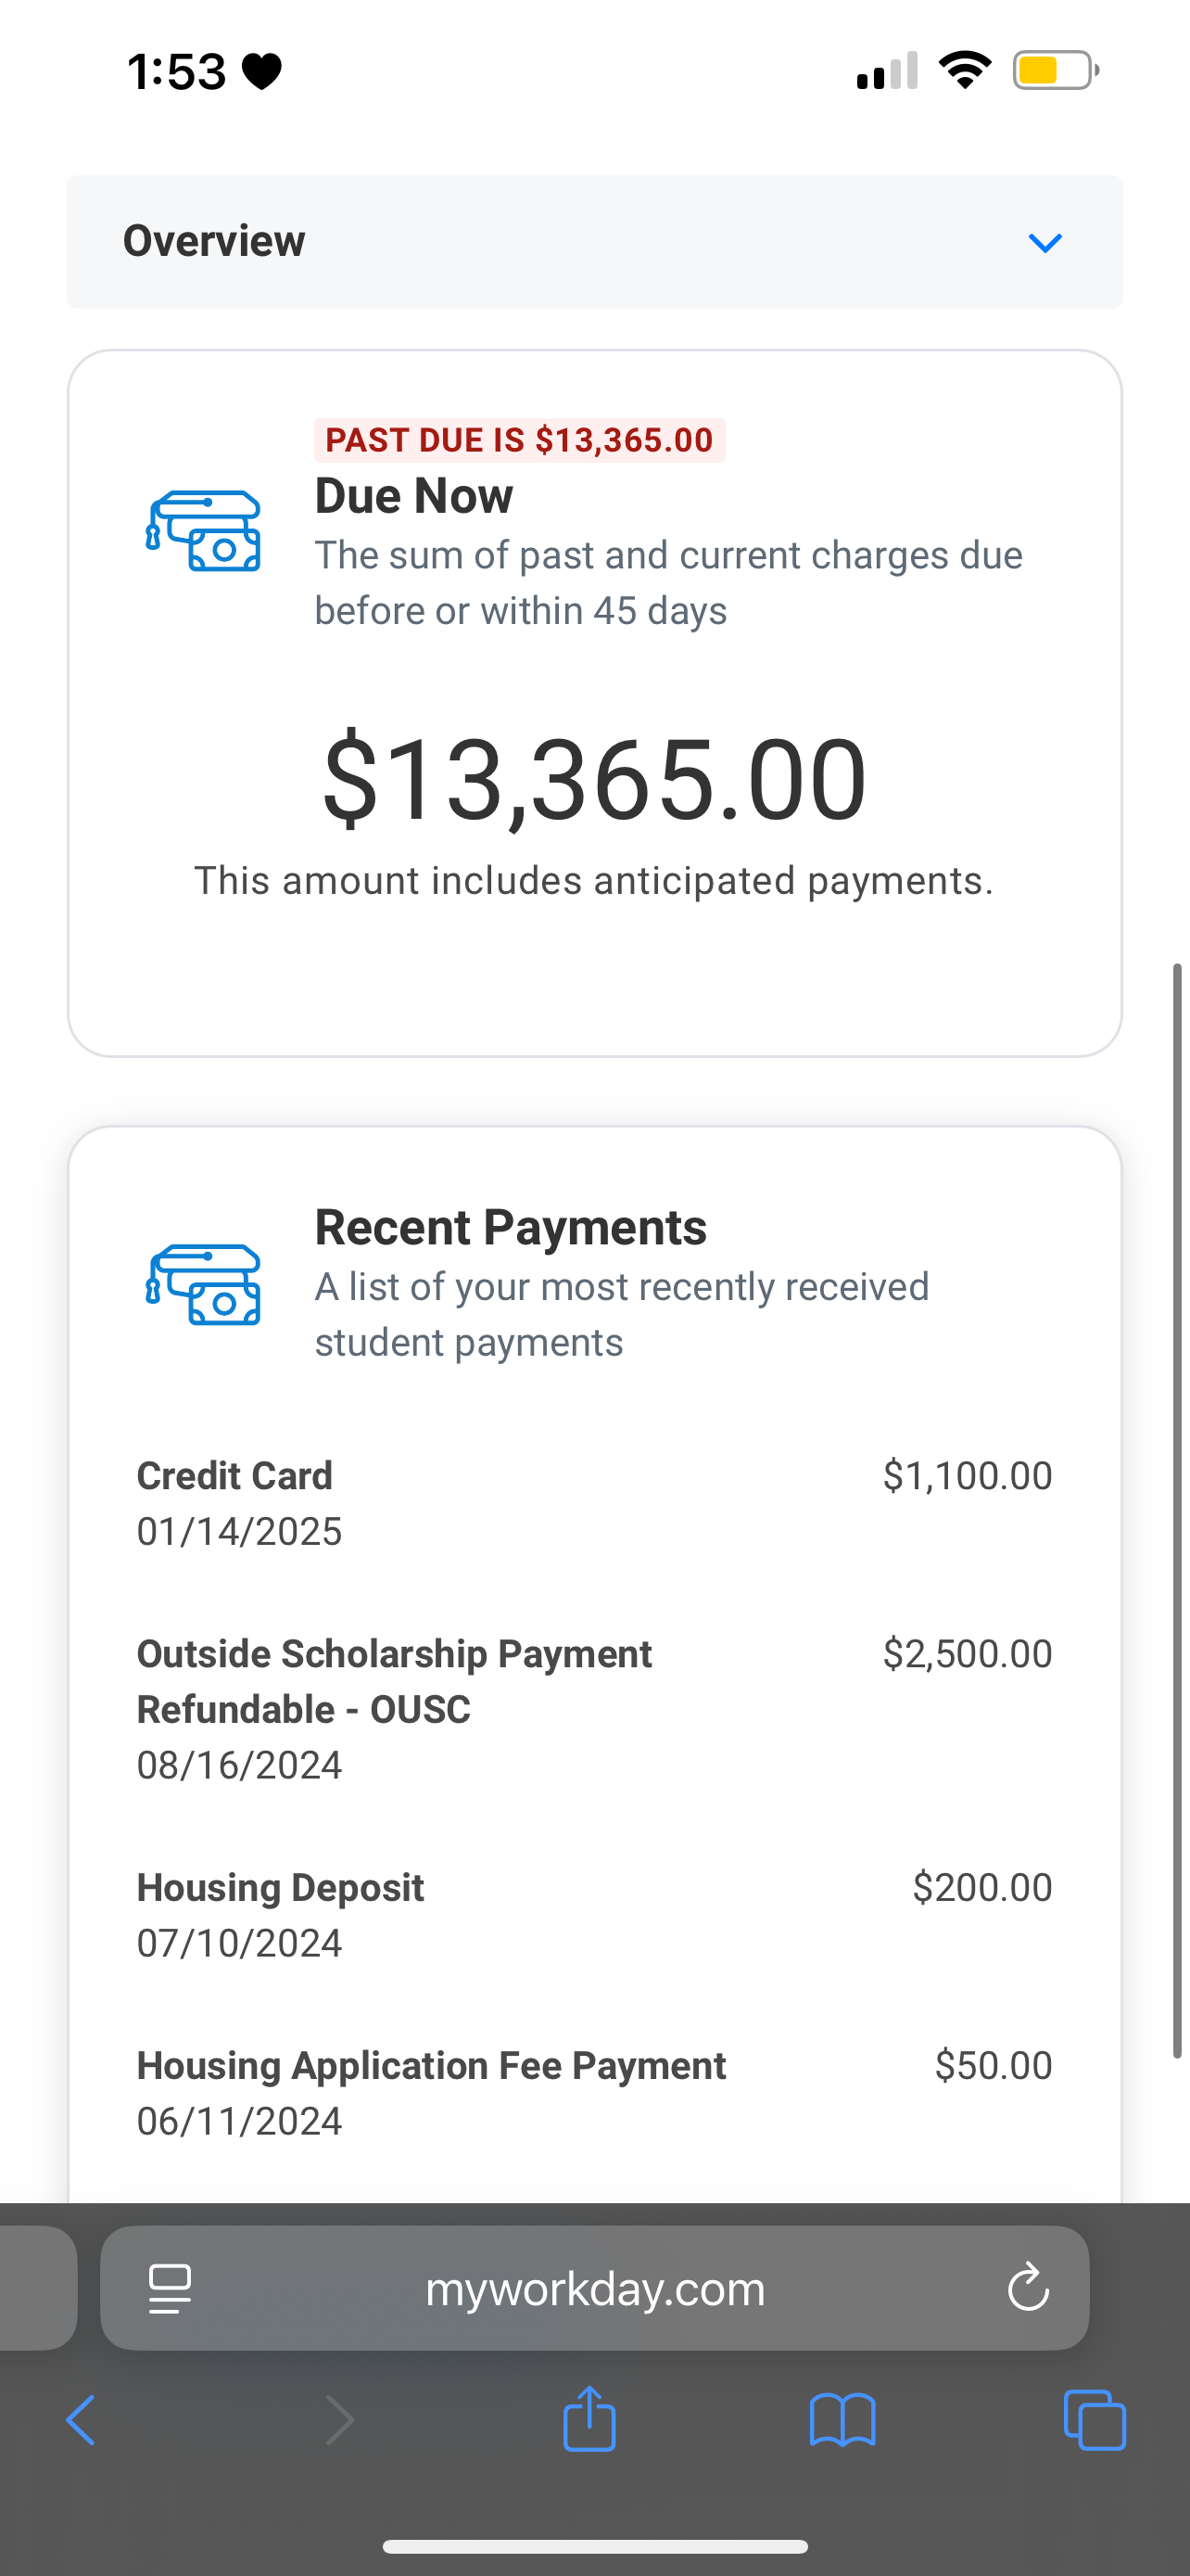
Task: Tap the Safari forward arrow
Action: pyautogui.click(x=340, y=2421)
